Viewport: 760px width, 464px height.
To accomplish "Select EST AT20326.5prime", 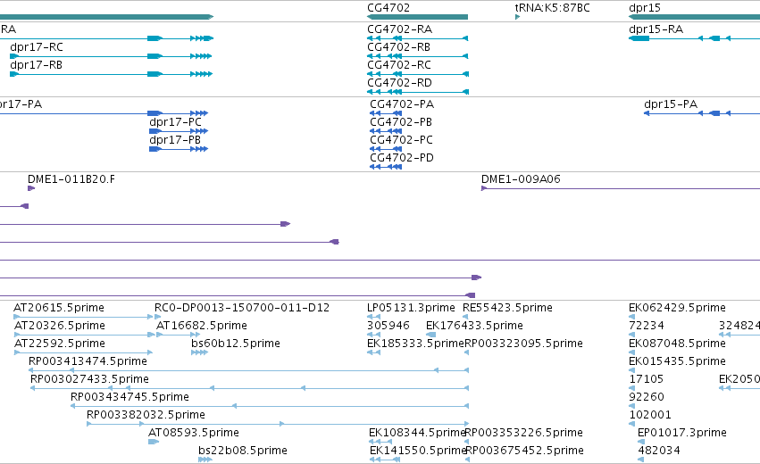I will 60,326.
